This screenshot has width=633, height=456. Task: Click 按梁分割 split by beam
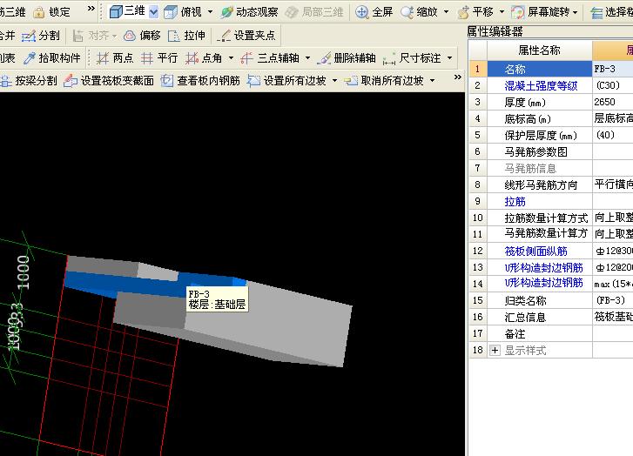(x=29, y=81)
